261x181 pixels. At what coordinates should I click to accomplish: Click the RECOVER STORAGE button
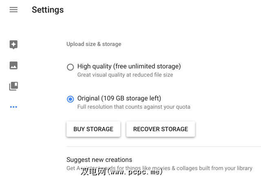tap(160, 129)
